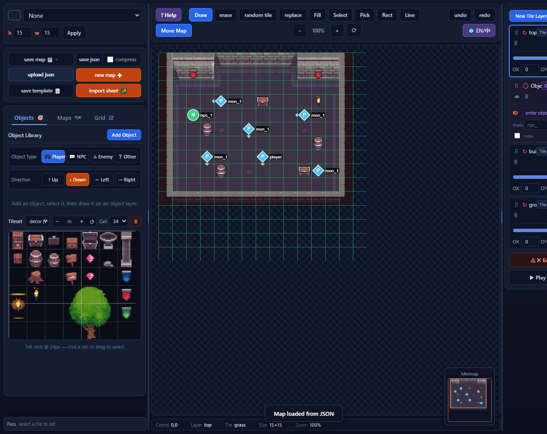The height and width of the screenshot is (434, 547).
Task: Toggle visibility of the Object layer
Action: [517, 97]
